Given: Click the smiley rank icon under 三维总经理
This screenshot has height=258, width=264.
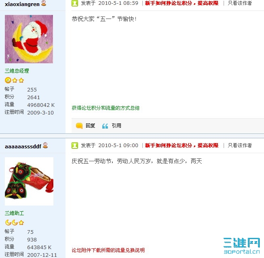Looking at the screenshot, I should pos(8,80).
